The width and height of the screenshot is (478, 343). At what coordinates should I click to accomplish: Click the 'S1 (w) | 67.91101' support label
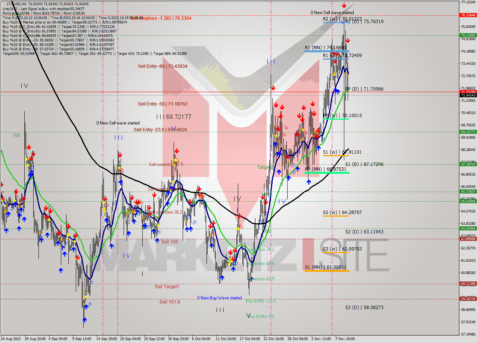click(x=342, y=152)
